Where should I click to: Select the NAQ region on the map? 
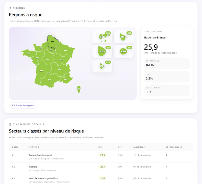[x=41, y=71]
